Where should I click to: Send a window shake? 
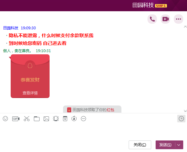pos(56,119)
